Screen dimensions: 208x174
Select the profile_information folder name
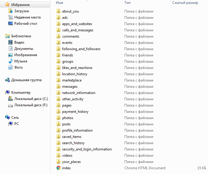77,130
